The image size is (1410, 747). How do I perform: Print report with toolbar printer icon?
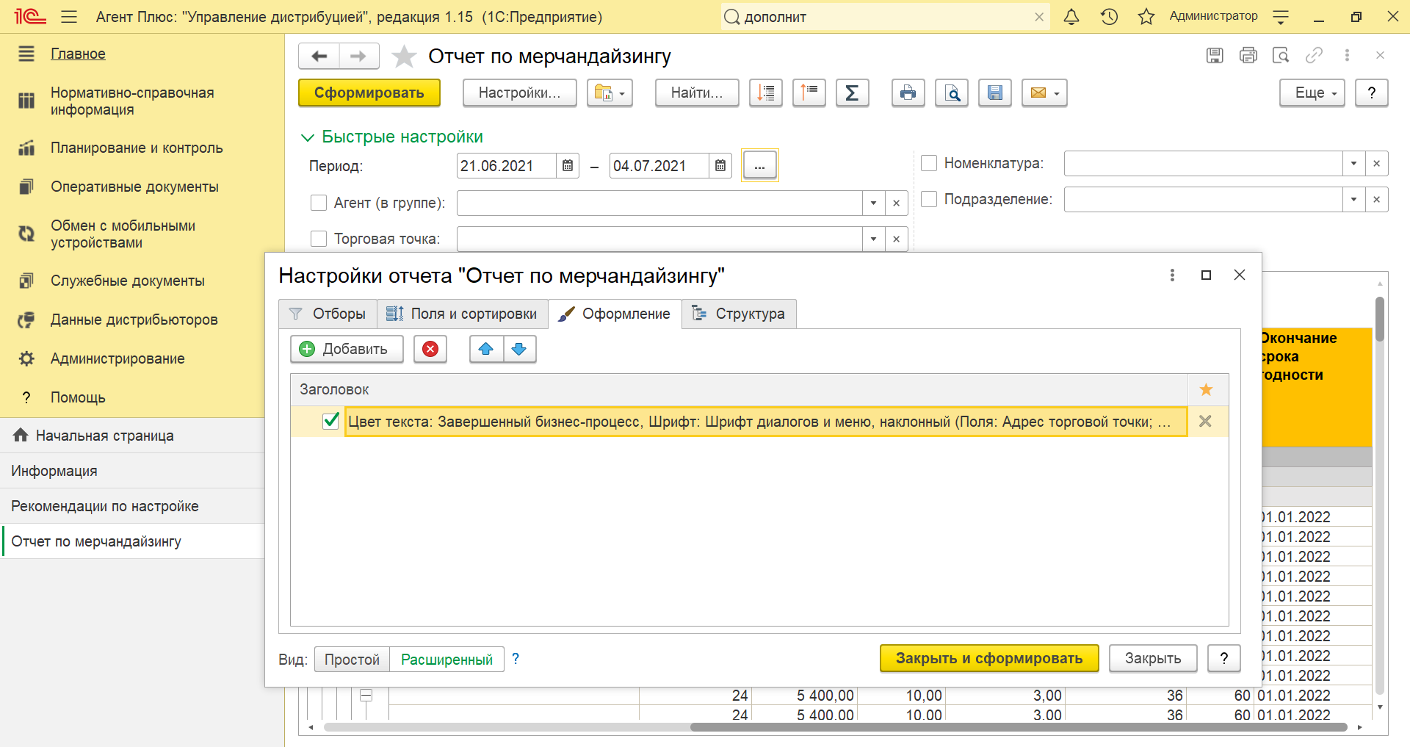908,93
